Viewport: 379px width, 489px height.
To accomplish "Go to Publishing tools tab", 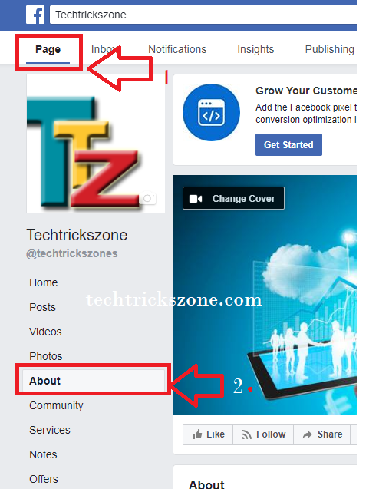I will 329,49.
